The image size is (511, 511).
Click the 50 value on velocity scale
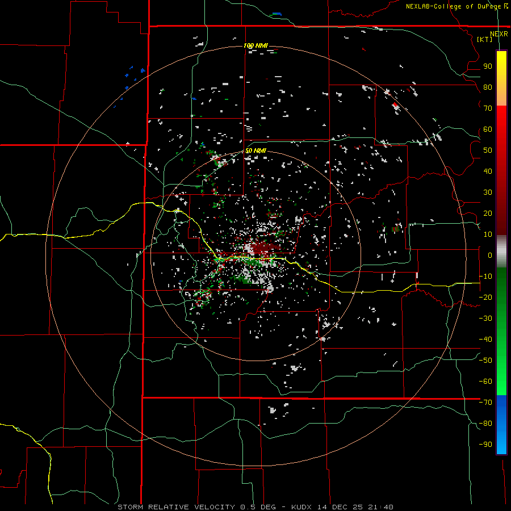(x=488, y=150)
